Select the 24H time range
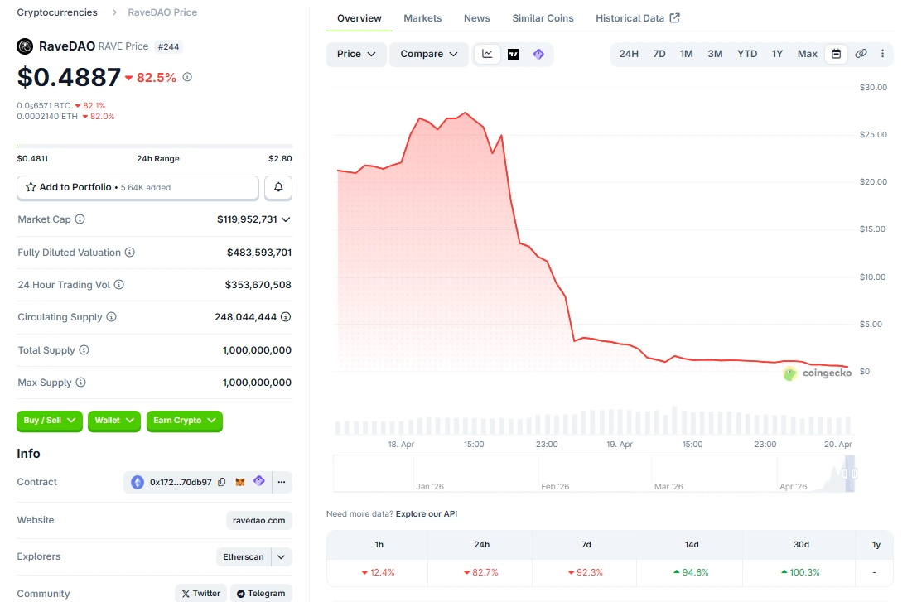The image size is (912, 602). click(629, 54)
